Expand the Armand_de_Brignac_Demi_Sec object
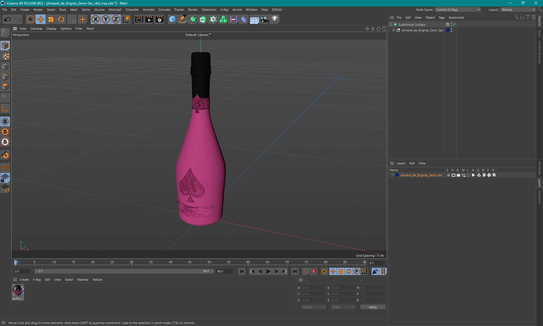543x326 pixels. (x=394, y=30)
